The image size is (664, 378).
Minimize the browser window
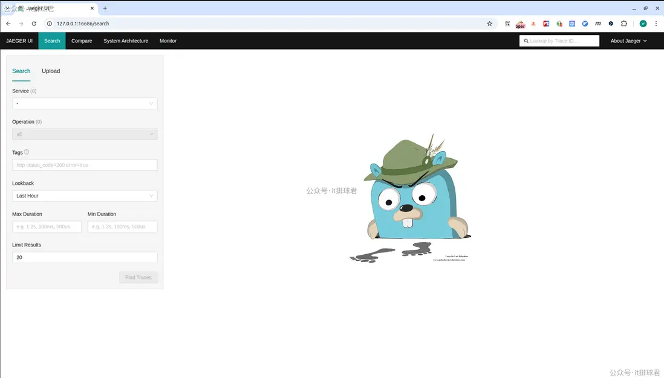click(634, 8)
